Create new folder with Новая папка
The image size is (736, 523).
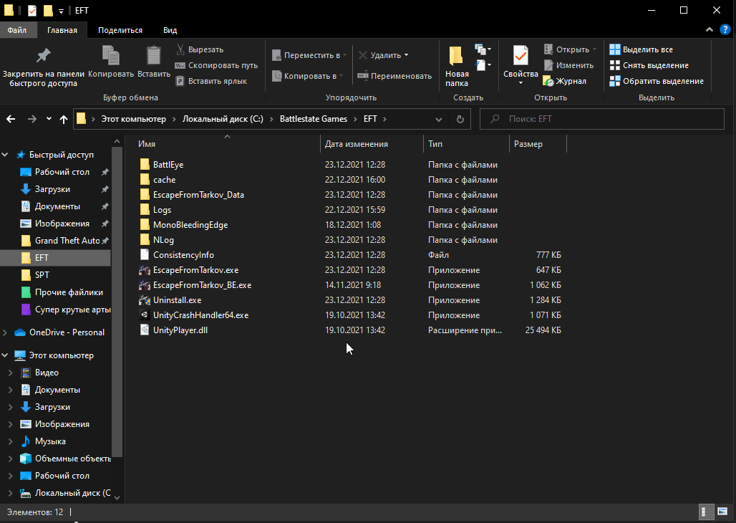(x=456, y=66)
